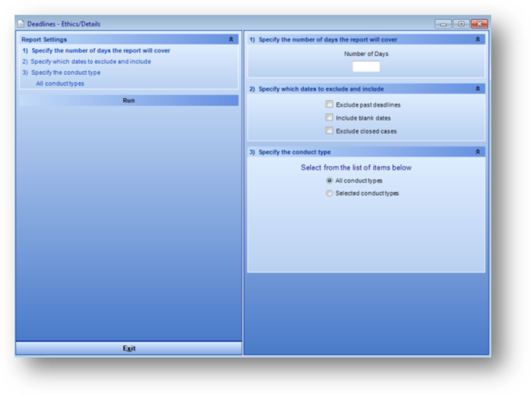Image resolution: width=530 pixels, height=395 pixels.
Task: Collapse the conduct type section
Action: [478, 152]
